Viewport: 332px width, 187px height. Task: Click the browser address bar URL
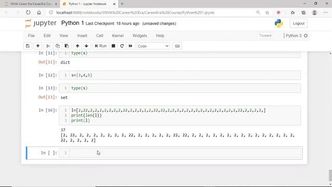pyautogui.click(x=135, y=12)
